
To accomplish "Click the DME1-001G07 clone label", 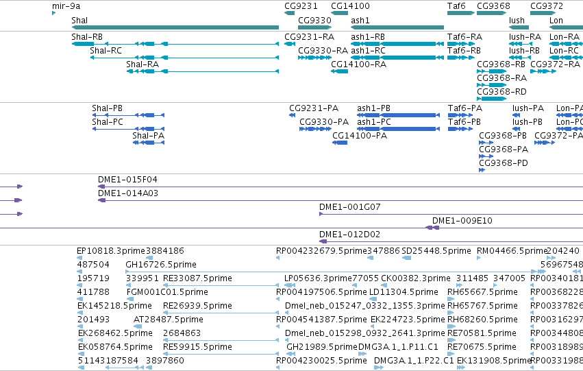I will click(x=350, y=207).
